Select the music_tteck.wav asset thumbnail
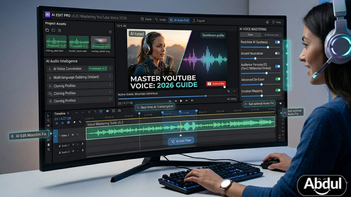The image size is (351, 197). (79, 42)
